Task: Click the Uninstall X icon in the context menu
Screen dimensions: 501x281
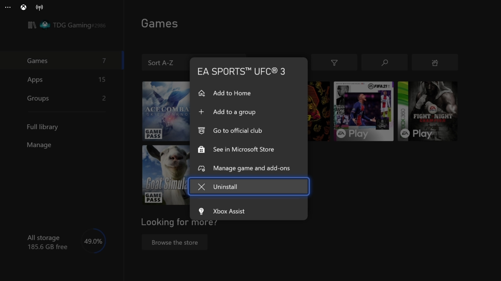Action: tap(201, 187)
